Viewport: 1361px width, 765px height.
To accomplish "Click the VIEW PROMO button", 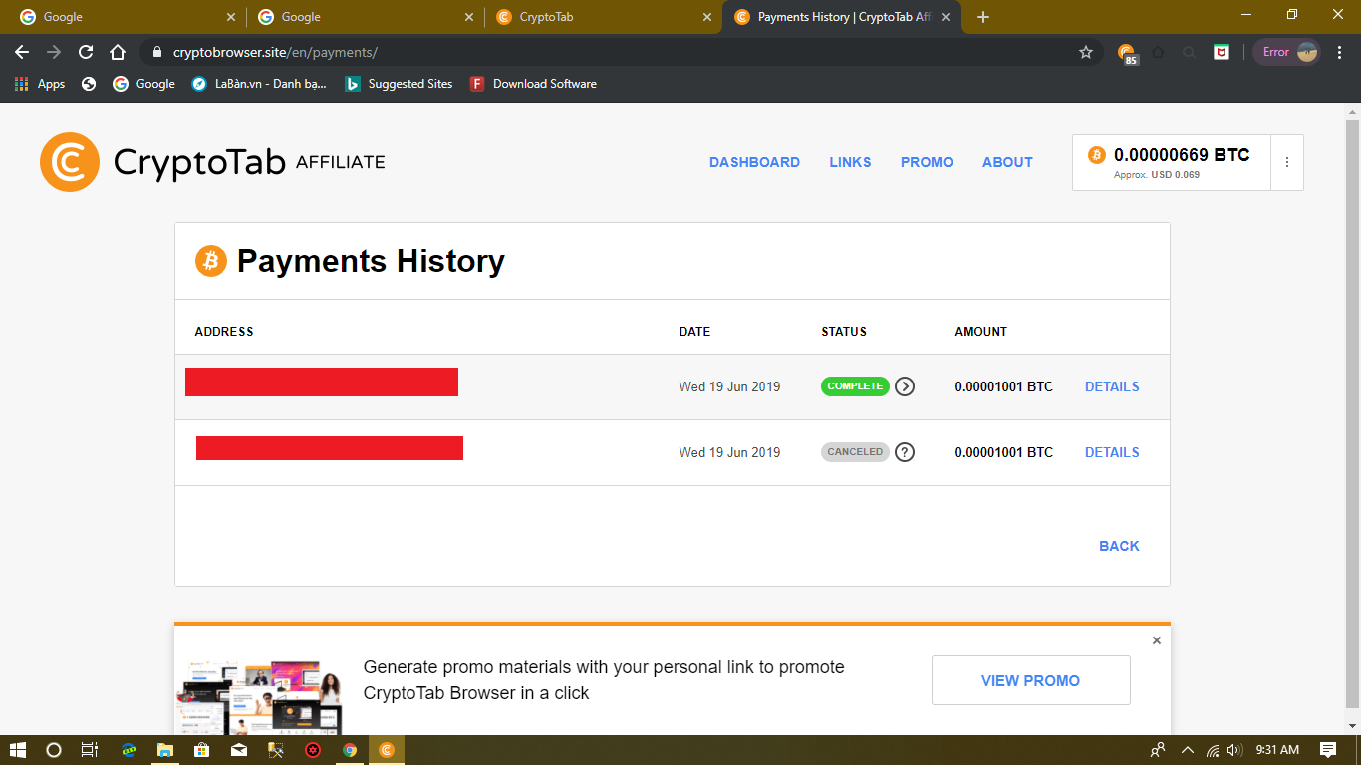I will (1030, 680).
